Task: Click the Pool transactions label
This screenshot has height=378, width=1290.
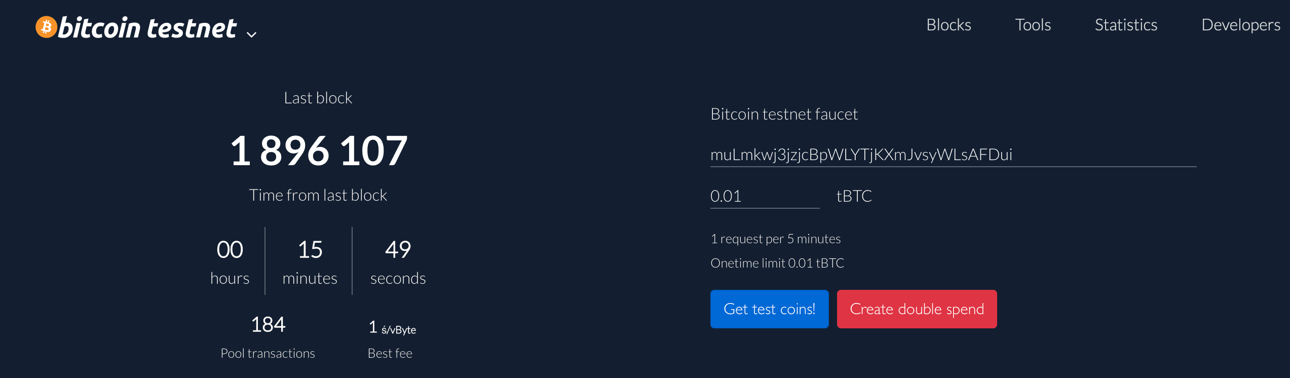Action: [268, 353]
